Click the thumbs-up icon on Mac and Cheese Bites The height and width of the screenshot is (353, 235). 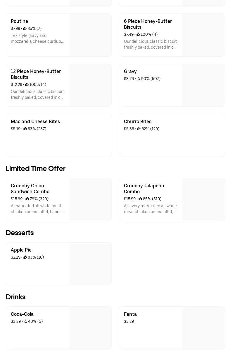click(25, 129)
